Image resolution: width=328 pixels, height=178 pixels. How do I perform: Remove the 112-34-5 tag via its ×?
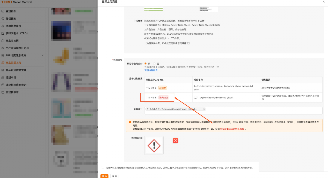(x=203, y=109)
